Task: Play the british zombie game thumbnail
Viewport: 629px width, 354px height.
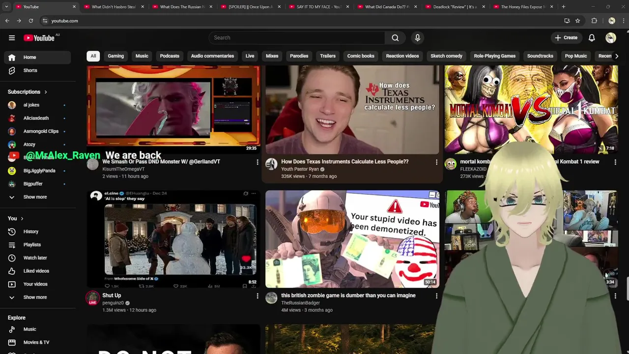Action: (352, 239)
